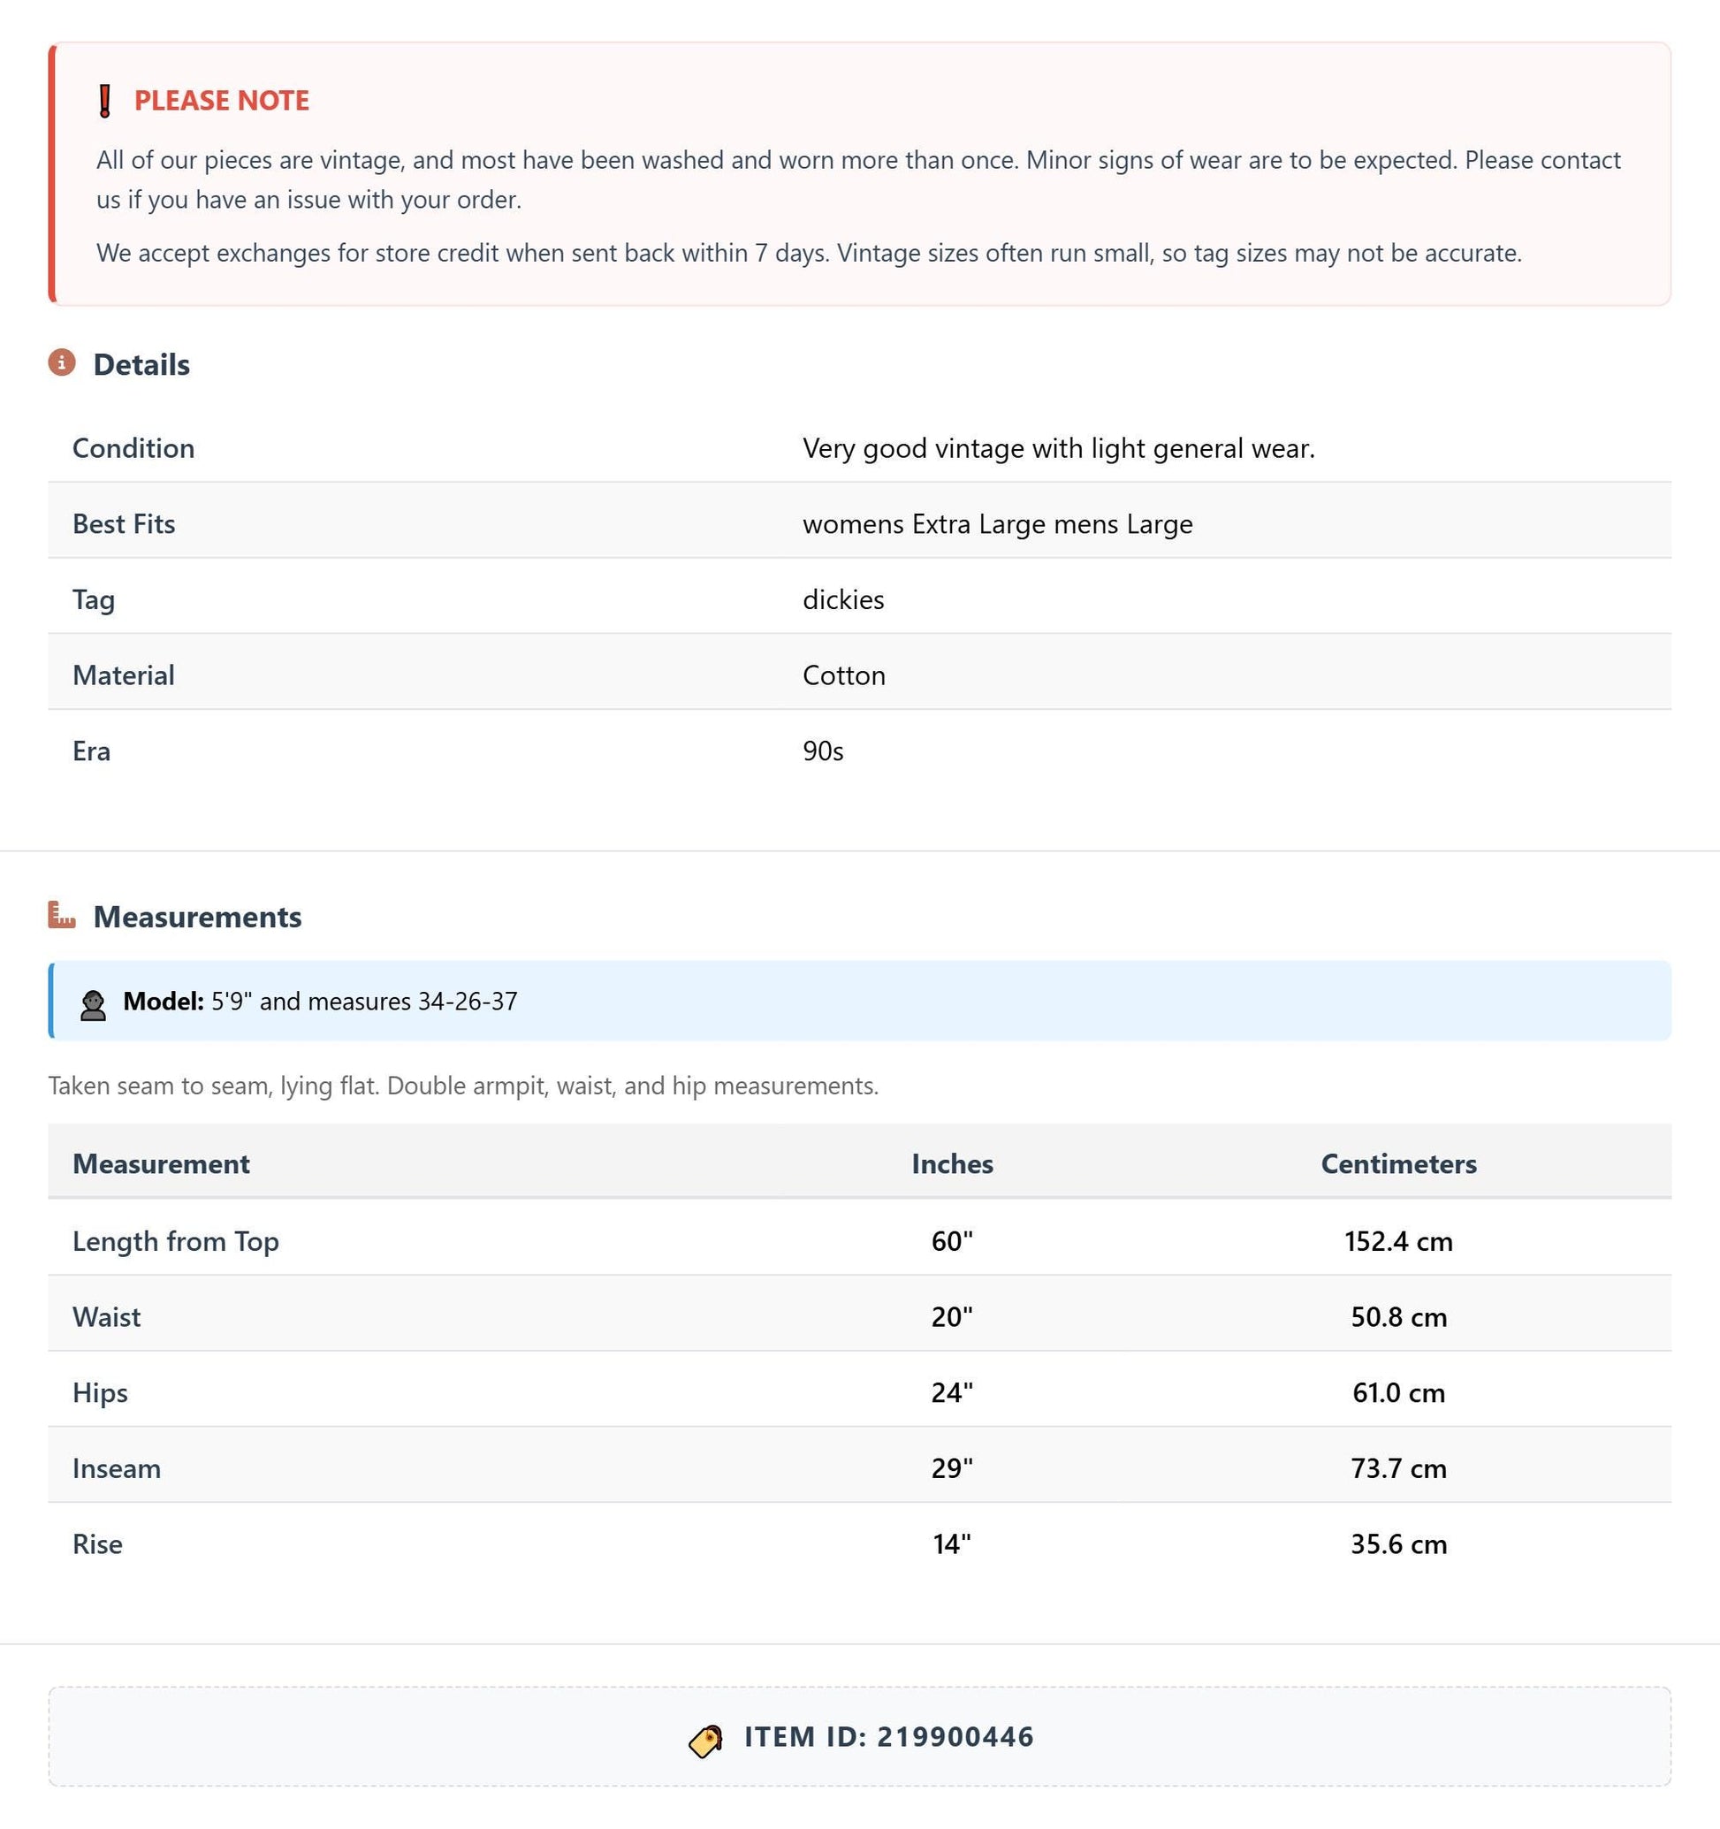The width and height of the screenshot is (1720, 1829).
Task: Click the Centimeters column header
Action: click(1398, 1164)
